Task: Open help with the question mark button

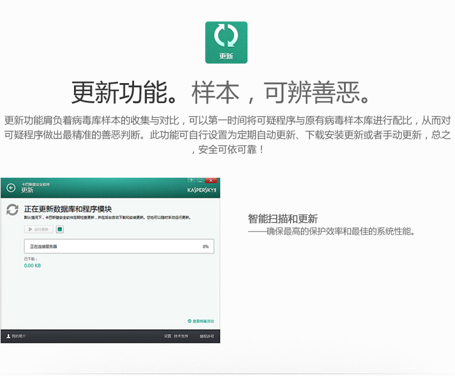Action: click(191, 181)
